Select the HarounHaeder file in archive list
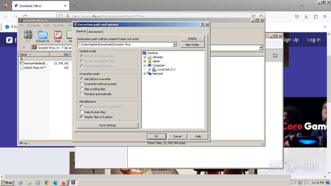The width and height of the screenshot is (331, 186). pyautogui.click(x=34, y=63)
